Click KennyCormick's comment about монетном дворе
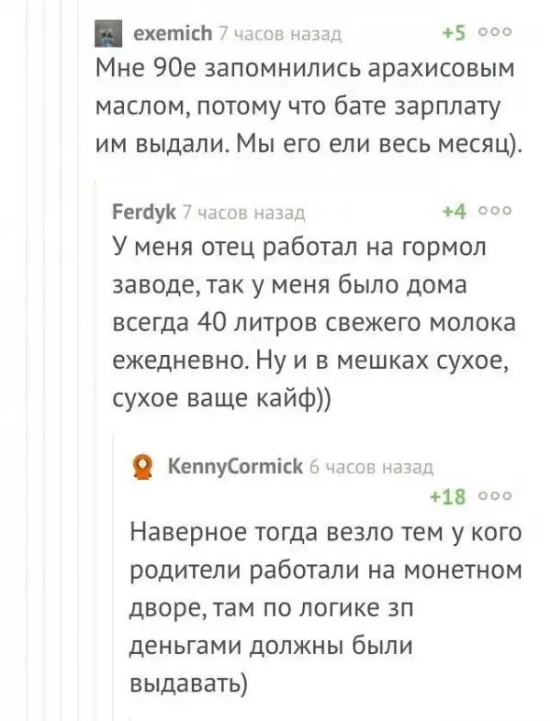 click(x=321, y=607)
